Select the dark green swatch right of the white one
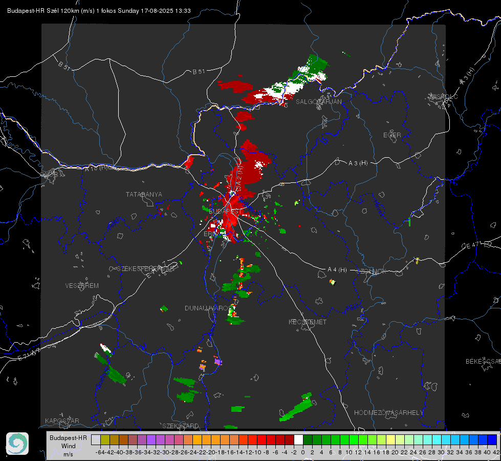 (x=308, y=439)
